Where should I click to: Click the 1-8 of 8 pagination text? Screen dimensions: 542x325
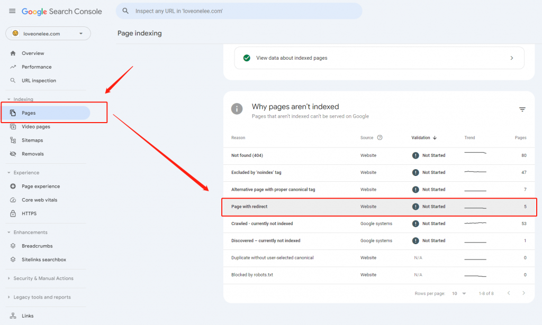[x=486, y=294]
